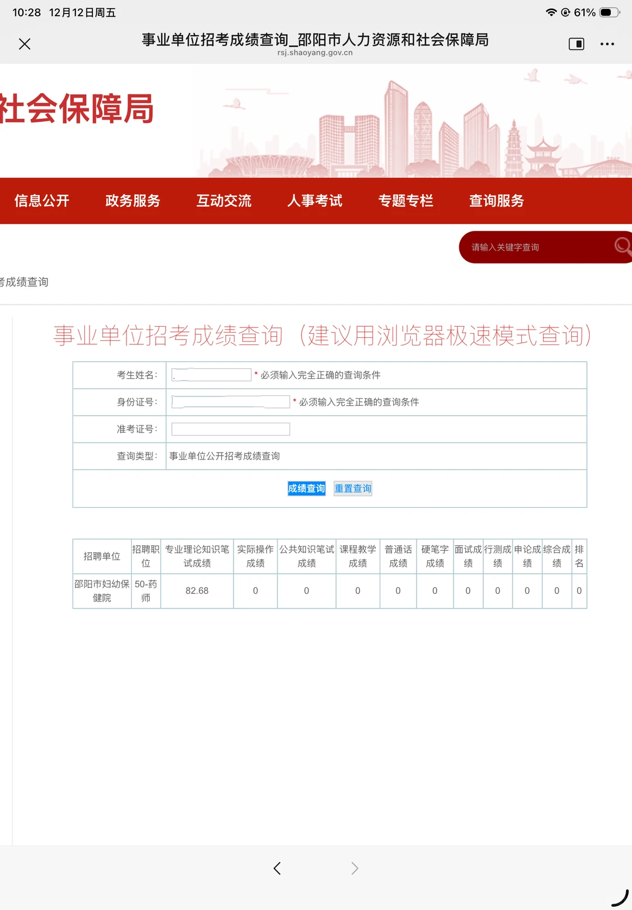Click the forward arrow at page bottom
Viewport: 632px width, 910px height.
[x=355, y=868]
